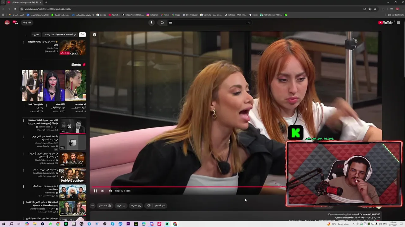The image size is (405, 227).
Task: Open the Raydin PUBG live video thumbnail
Action: click(73, 47)
